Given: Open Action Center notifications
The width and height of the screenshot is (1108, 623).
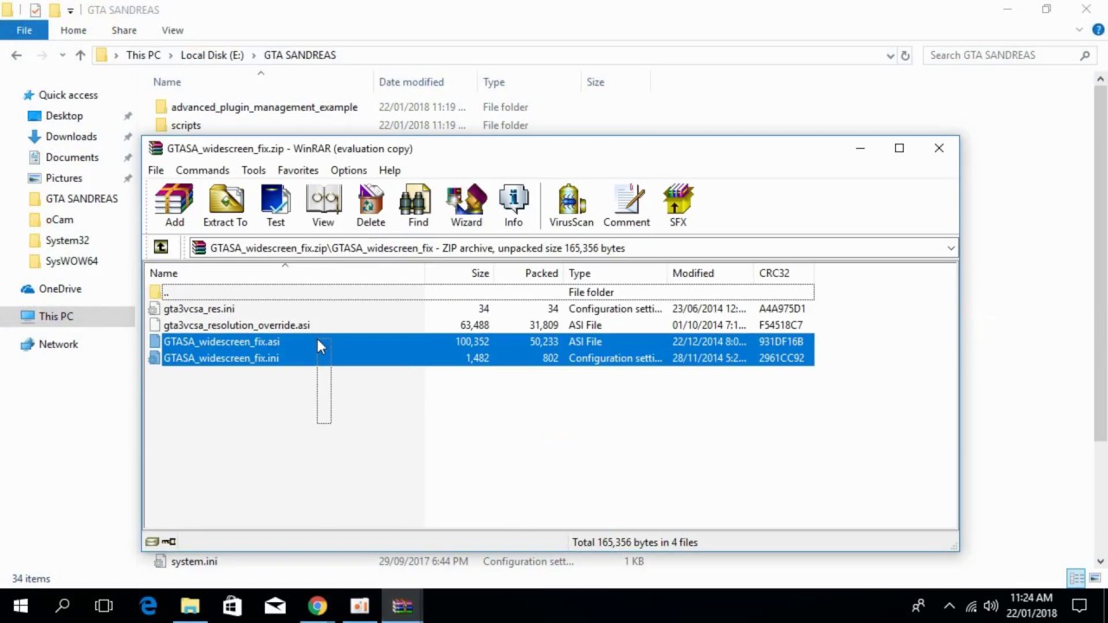Looking at the screenshot, I should tap(1079, 606).
